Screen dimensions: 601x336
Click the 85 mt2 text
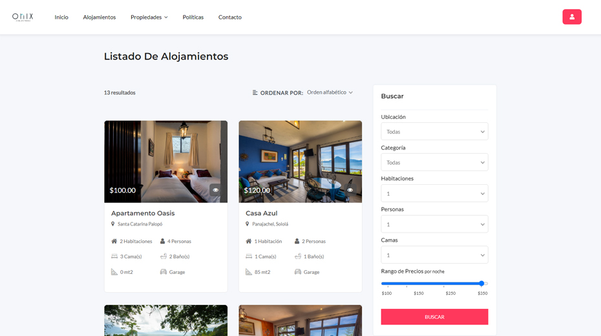tap(262, 272)
